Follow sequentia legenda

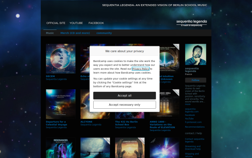pyautogui.click(x=196, y=80)
